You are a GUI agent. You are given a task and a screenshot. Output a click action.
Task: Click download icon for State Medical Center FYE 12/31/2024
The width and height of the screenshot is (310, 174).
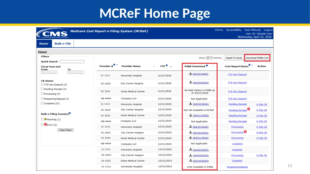coord(190,137)
